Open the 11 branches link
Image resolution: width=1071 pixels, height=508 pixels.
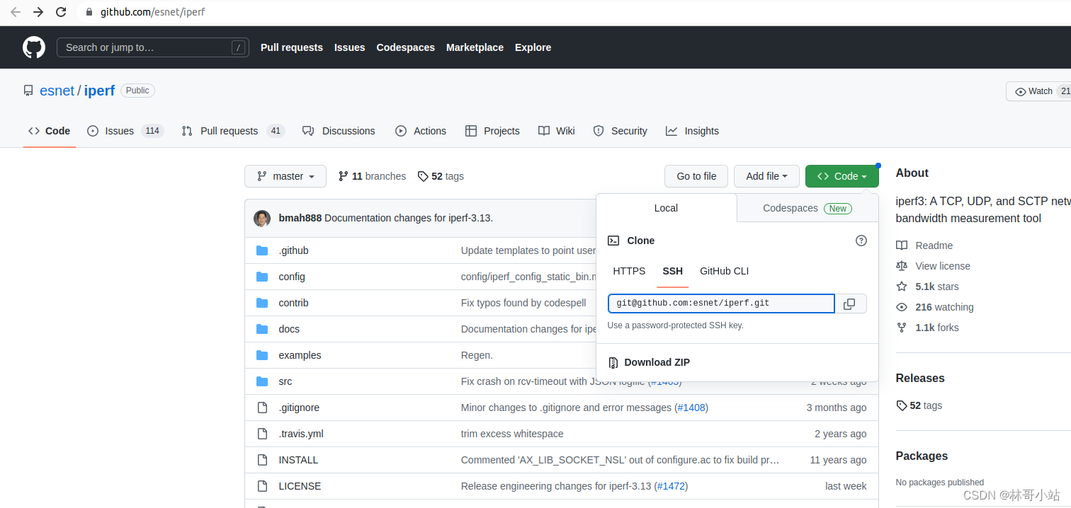point(372,176)
